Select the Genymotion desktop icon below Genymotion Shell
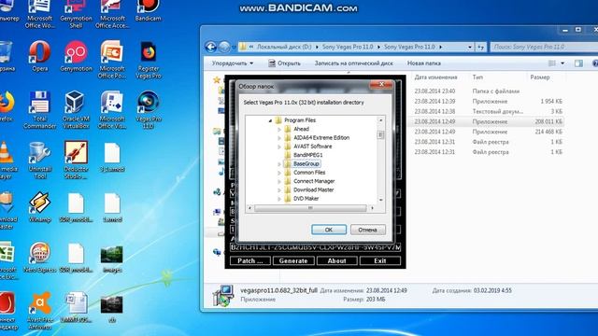Image resolution: width=598 pixels, height=336 pixels. 76,56
